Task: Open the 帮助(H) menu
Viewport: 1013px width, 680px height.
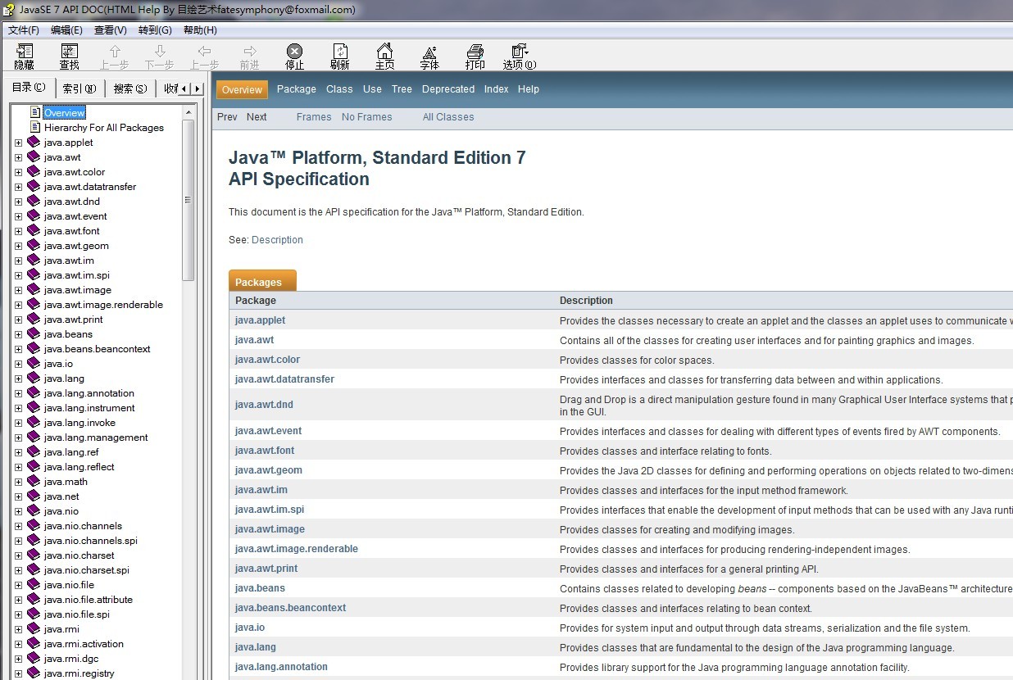Action: click(200, 30)
